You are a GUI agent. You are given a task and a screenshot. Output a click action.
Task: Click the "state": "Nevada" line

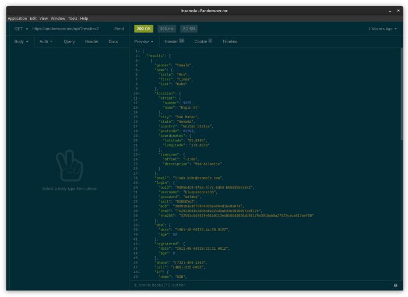[x=177, y=122]
